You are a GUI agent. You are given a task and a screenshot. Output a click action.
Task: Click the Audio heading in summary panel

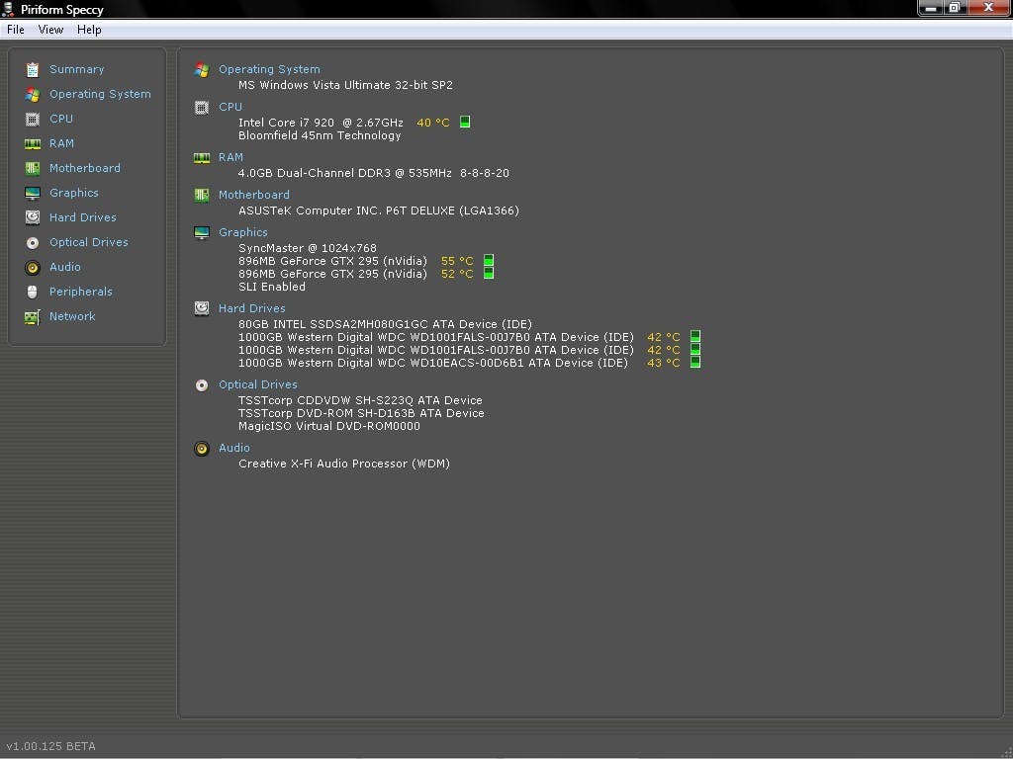coord(233,448)
